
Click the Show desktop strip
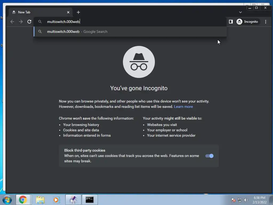click(272, 200)
